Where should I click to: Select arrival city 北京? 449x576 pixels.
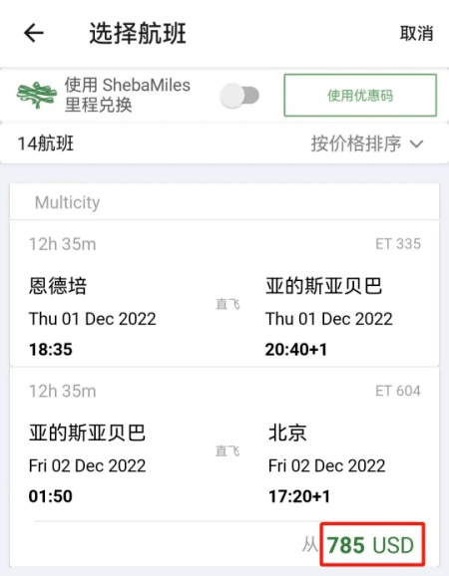click(x=287, y=432)
